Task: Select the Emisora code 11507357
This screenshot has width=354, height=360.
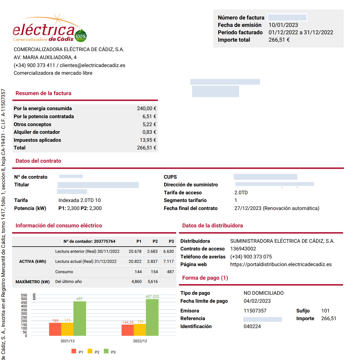Action: [255, 311]
